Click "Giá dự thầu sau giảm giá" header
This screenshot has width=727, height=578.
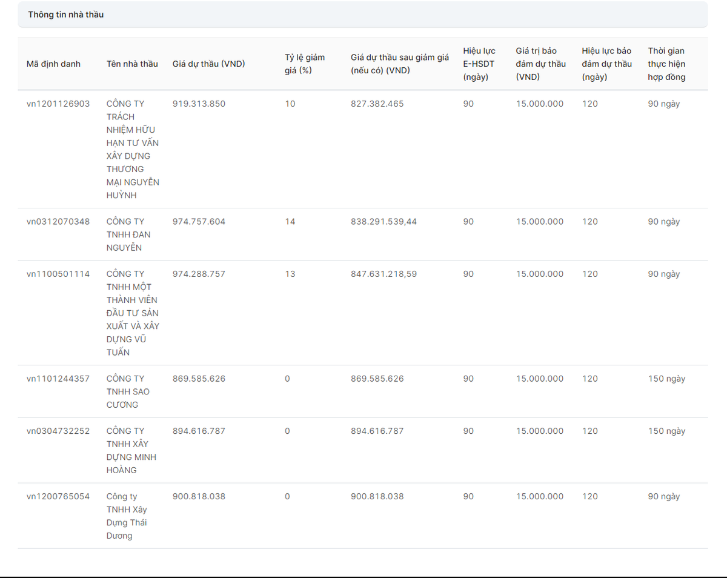tap(399, 64)
